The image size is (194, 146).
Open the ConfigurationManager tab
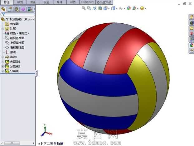click(x=17, y=9)
